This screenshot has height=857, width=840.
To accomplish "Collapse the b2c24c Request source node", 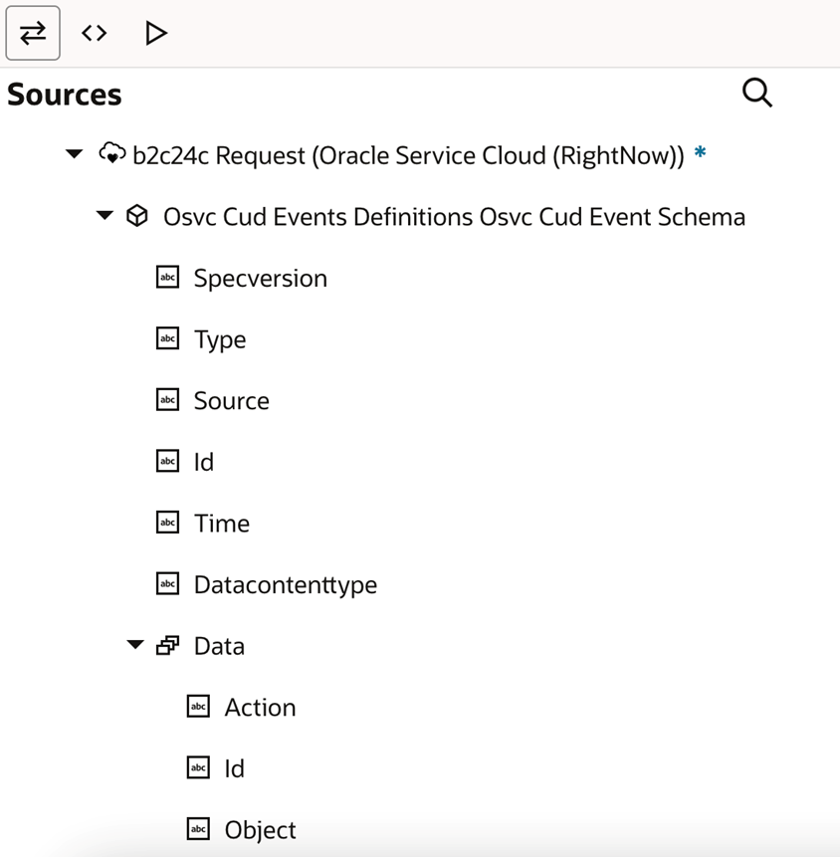I will [74, 155].
